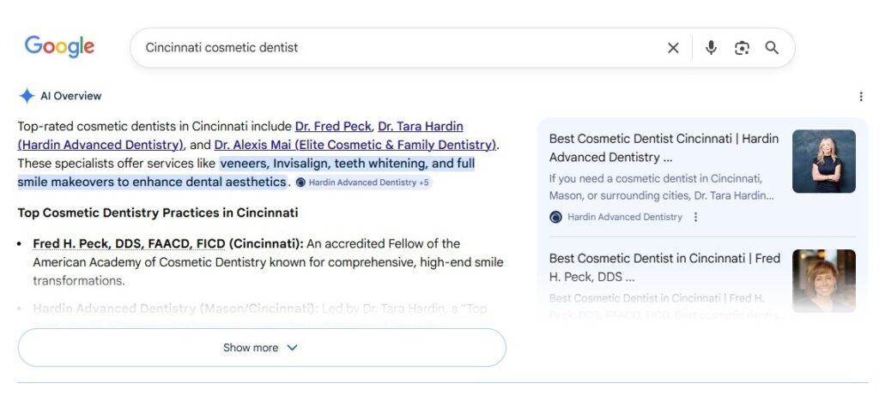Viewport: 879px width, 407px height.
Task: Click snippet If you need a cosmetic dentist
Action: [x=662, y=187]
